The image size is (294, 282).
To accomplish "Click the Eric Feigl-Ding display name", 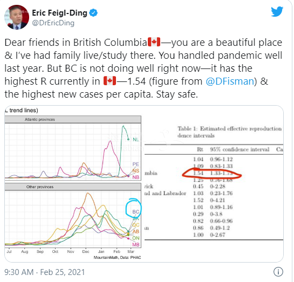I will [x=59, y=13].
